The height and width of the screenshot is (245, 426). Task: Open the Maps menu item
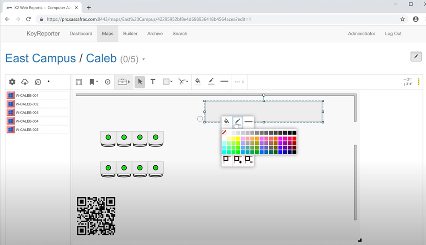tap(108, 33)
